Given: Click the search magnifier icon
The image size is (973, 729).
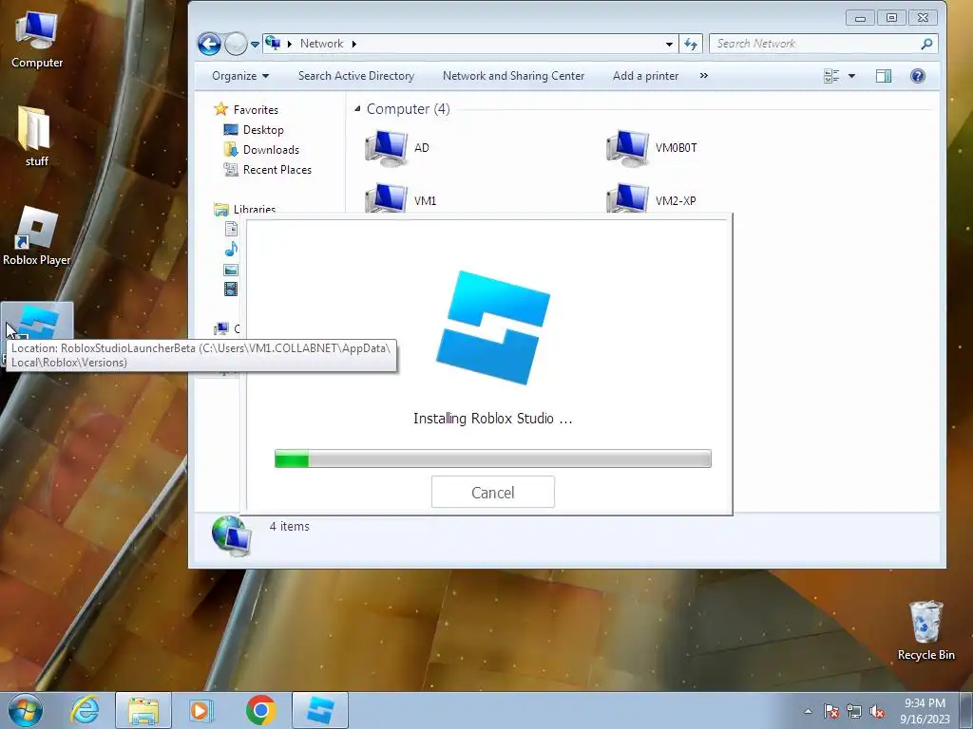Looking at the screenshot, I should point(927,44).
